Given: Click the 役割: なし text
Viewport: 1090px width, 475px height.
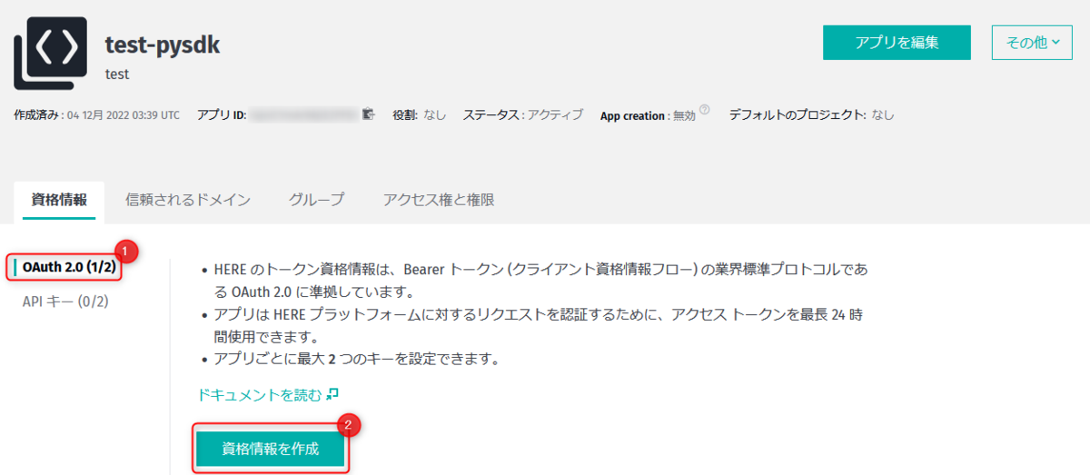Looking at the screenshot, I should click(419, 115).
